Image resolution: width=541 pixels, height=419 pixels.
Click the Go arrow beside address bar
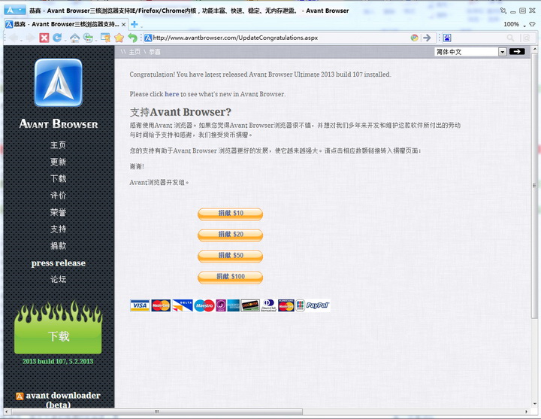(427, 38)
